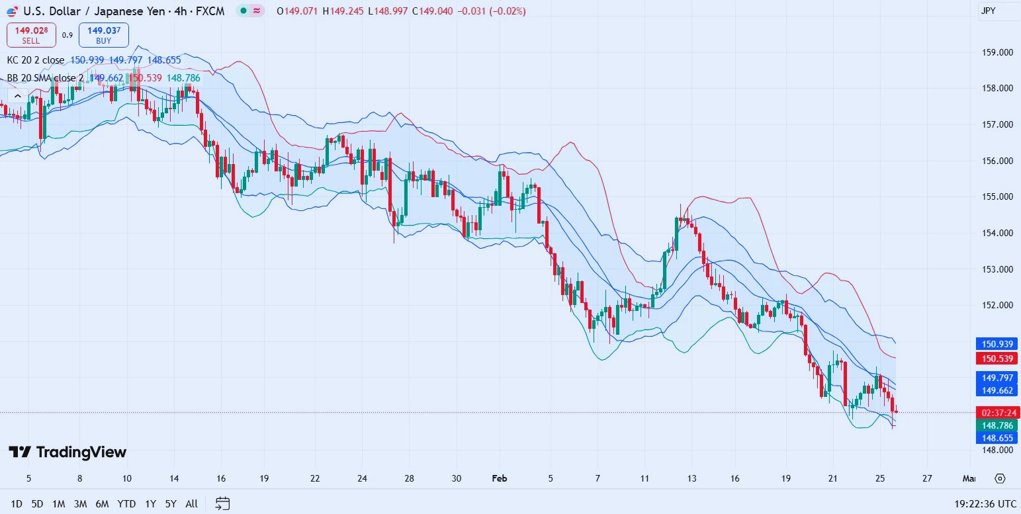1021x514 pixels.
Task: Click the BUY button at 149.037
Action: click(103, 34)
